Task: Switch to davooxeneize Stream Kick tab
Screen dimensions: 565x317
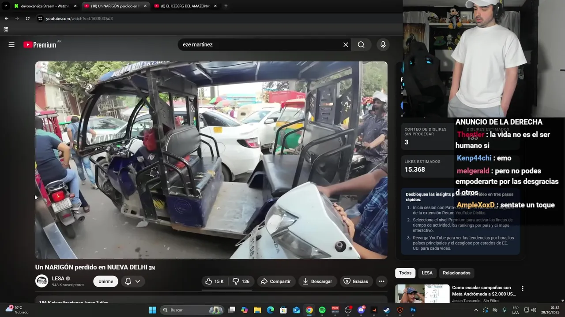Action: pos(44,6)
